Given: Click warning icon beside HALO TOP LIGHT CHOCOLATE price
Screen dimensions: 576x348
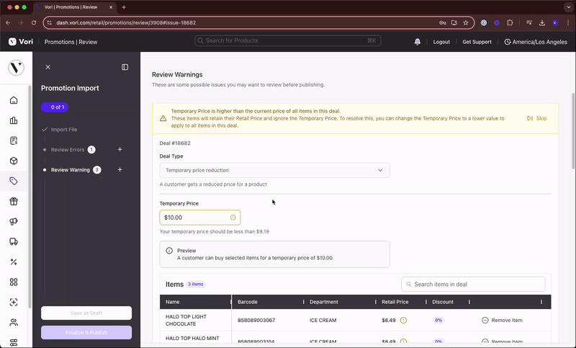Looking at the screenshot, I should click(x=403, y=320).
